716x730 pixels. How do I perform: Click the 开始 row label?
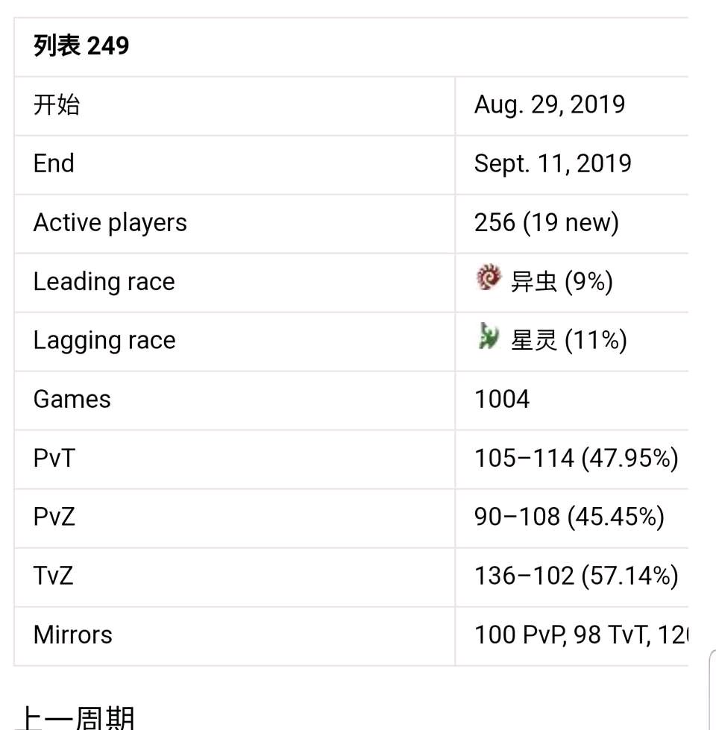click(x=57, y=104)
